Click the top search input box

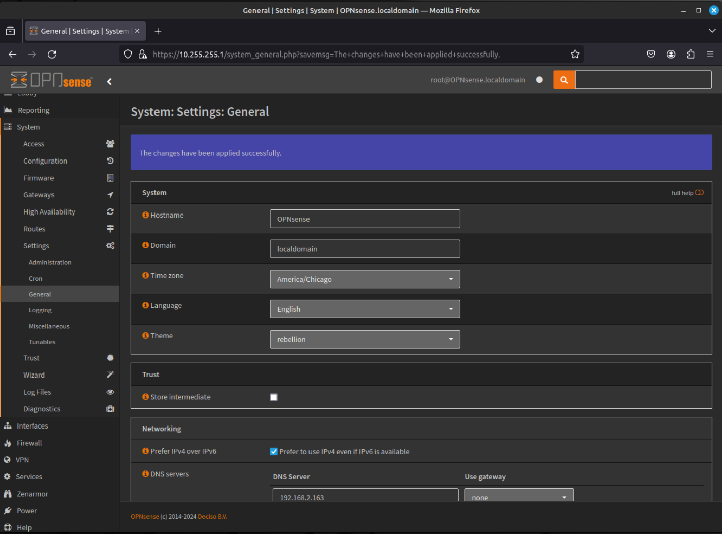643,80
